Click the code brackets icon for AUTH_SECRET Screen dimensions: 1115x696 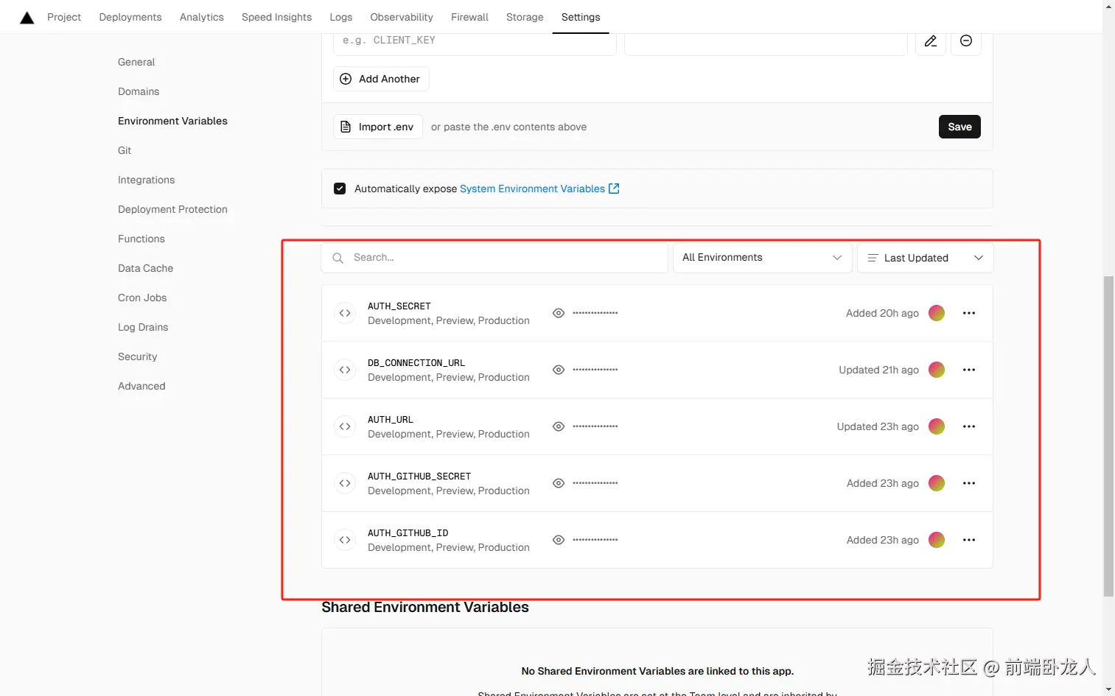click(x=345, y=313)
